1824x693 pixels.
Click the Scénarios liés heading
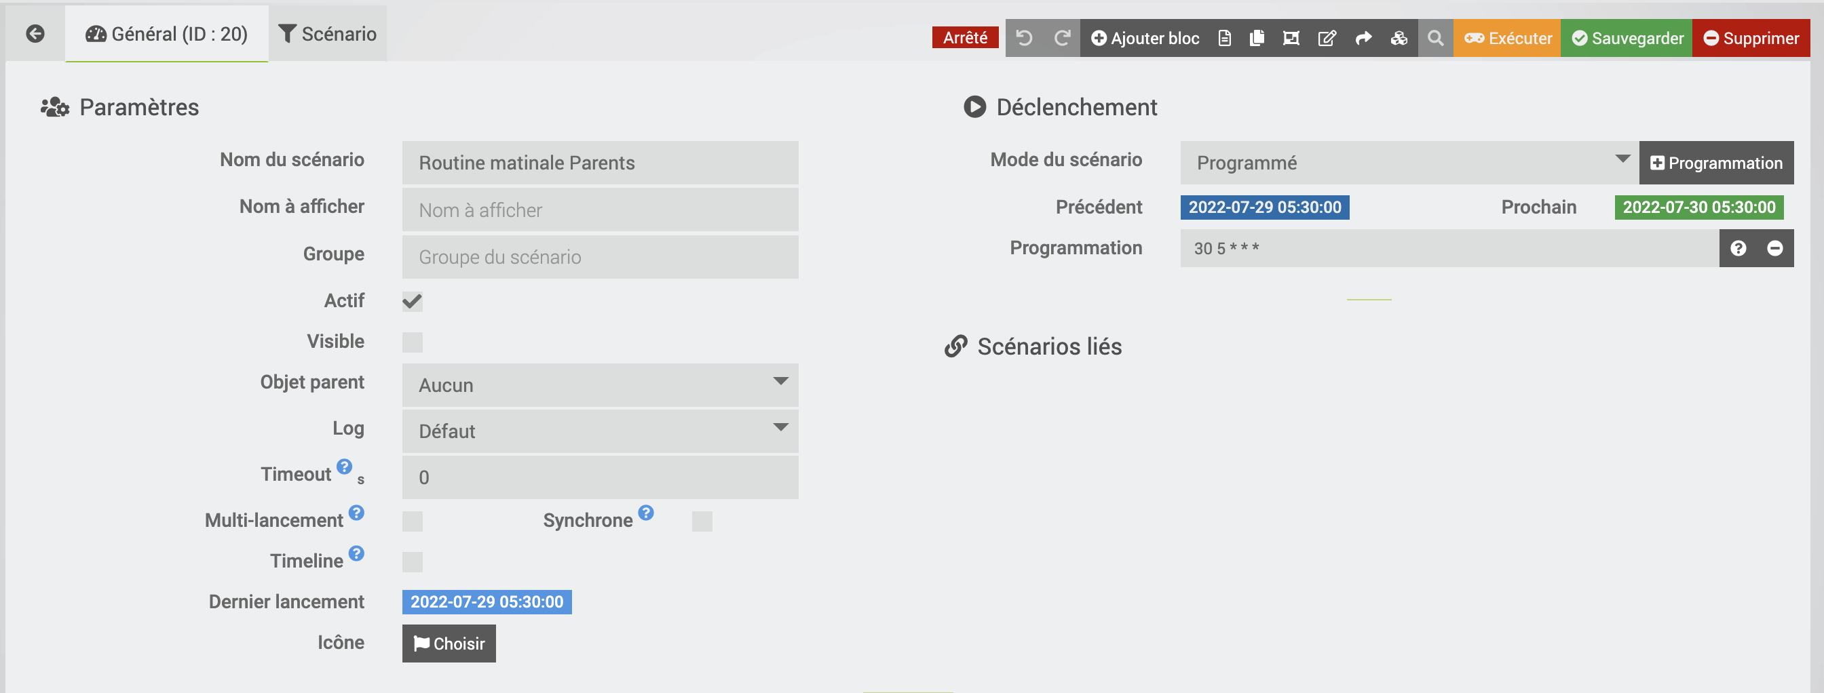pyautogui.click(x=1033, y=347)
